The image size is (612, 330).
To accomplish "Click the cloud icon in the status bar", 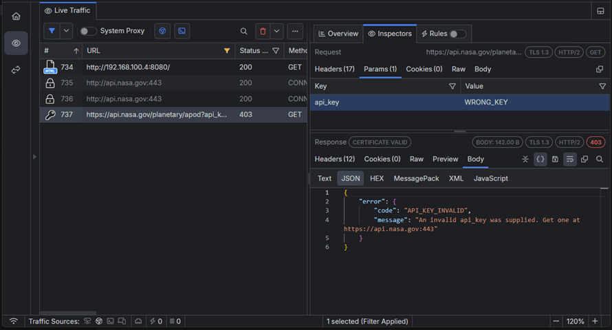I will coord(138,322).
